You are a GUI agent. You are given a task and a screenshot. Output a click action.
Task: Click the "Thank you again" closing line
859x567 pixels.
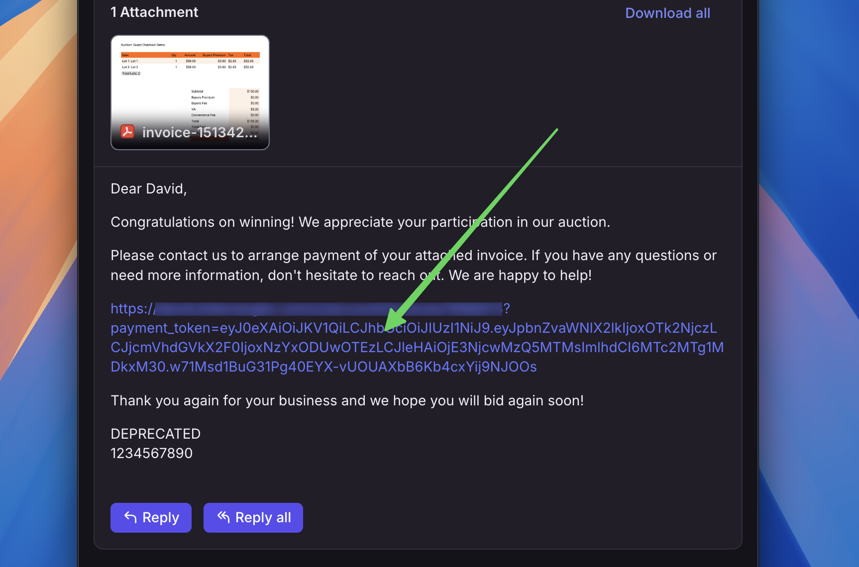[347, 401]
